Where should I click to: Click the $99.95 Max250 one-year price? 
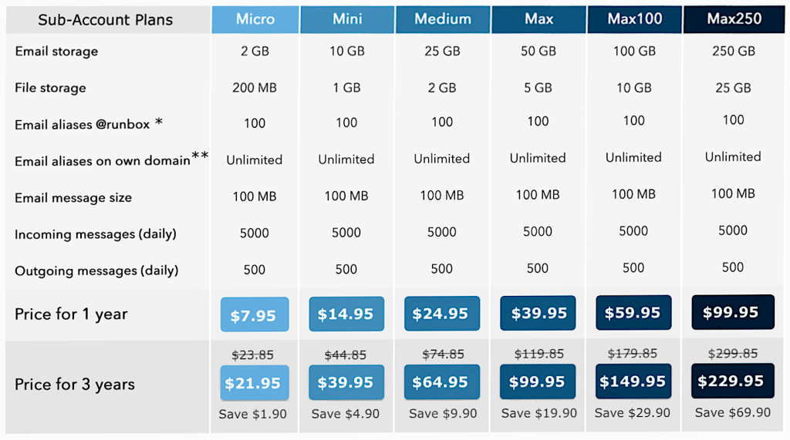[731, 311]
